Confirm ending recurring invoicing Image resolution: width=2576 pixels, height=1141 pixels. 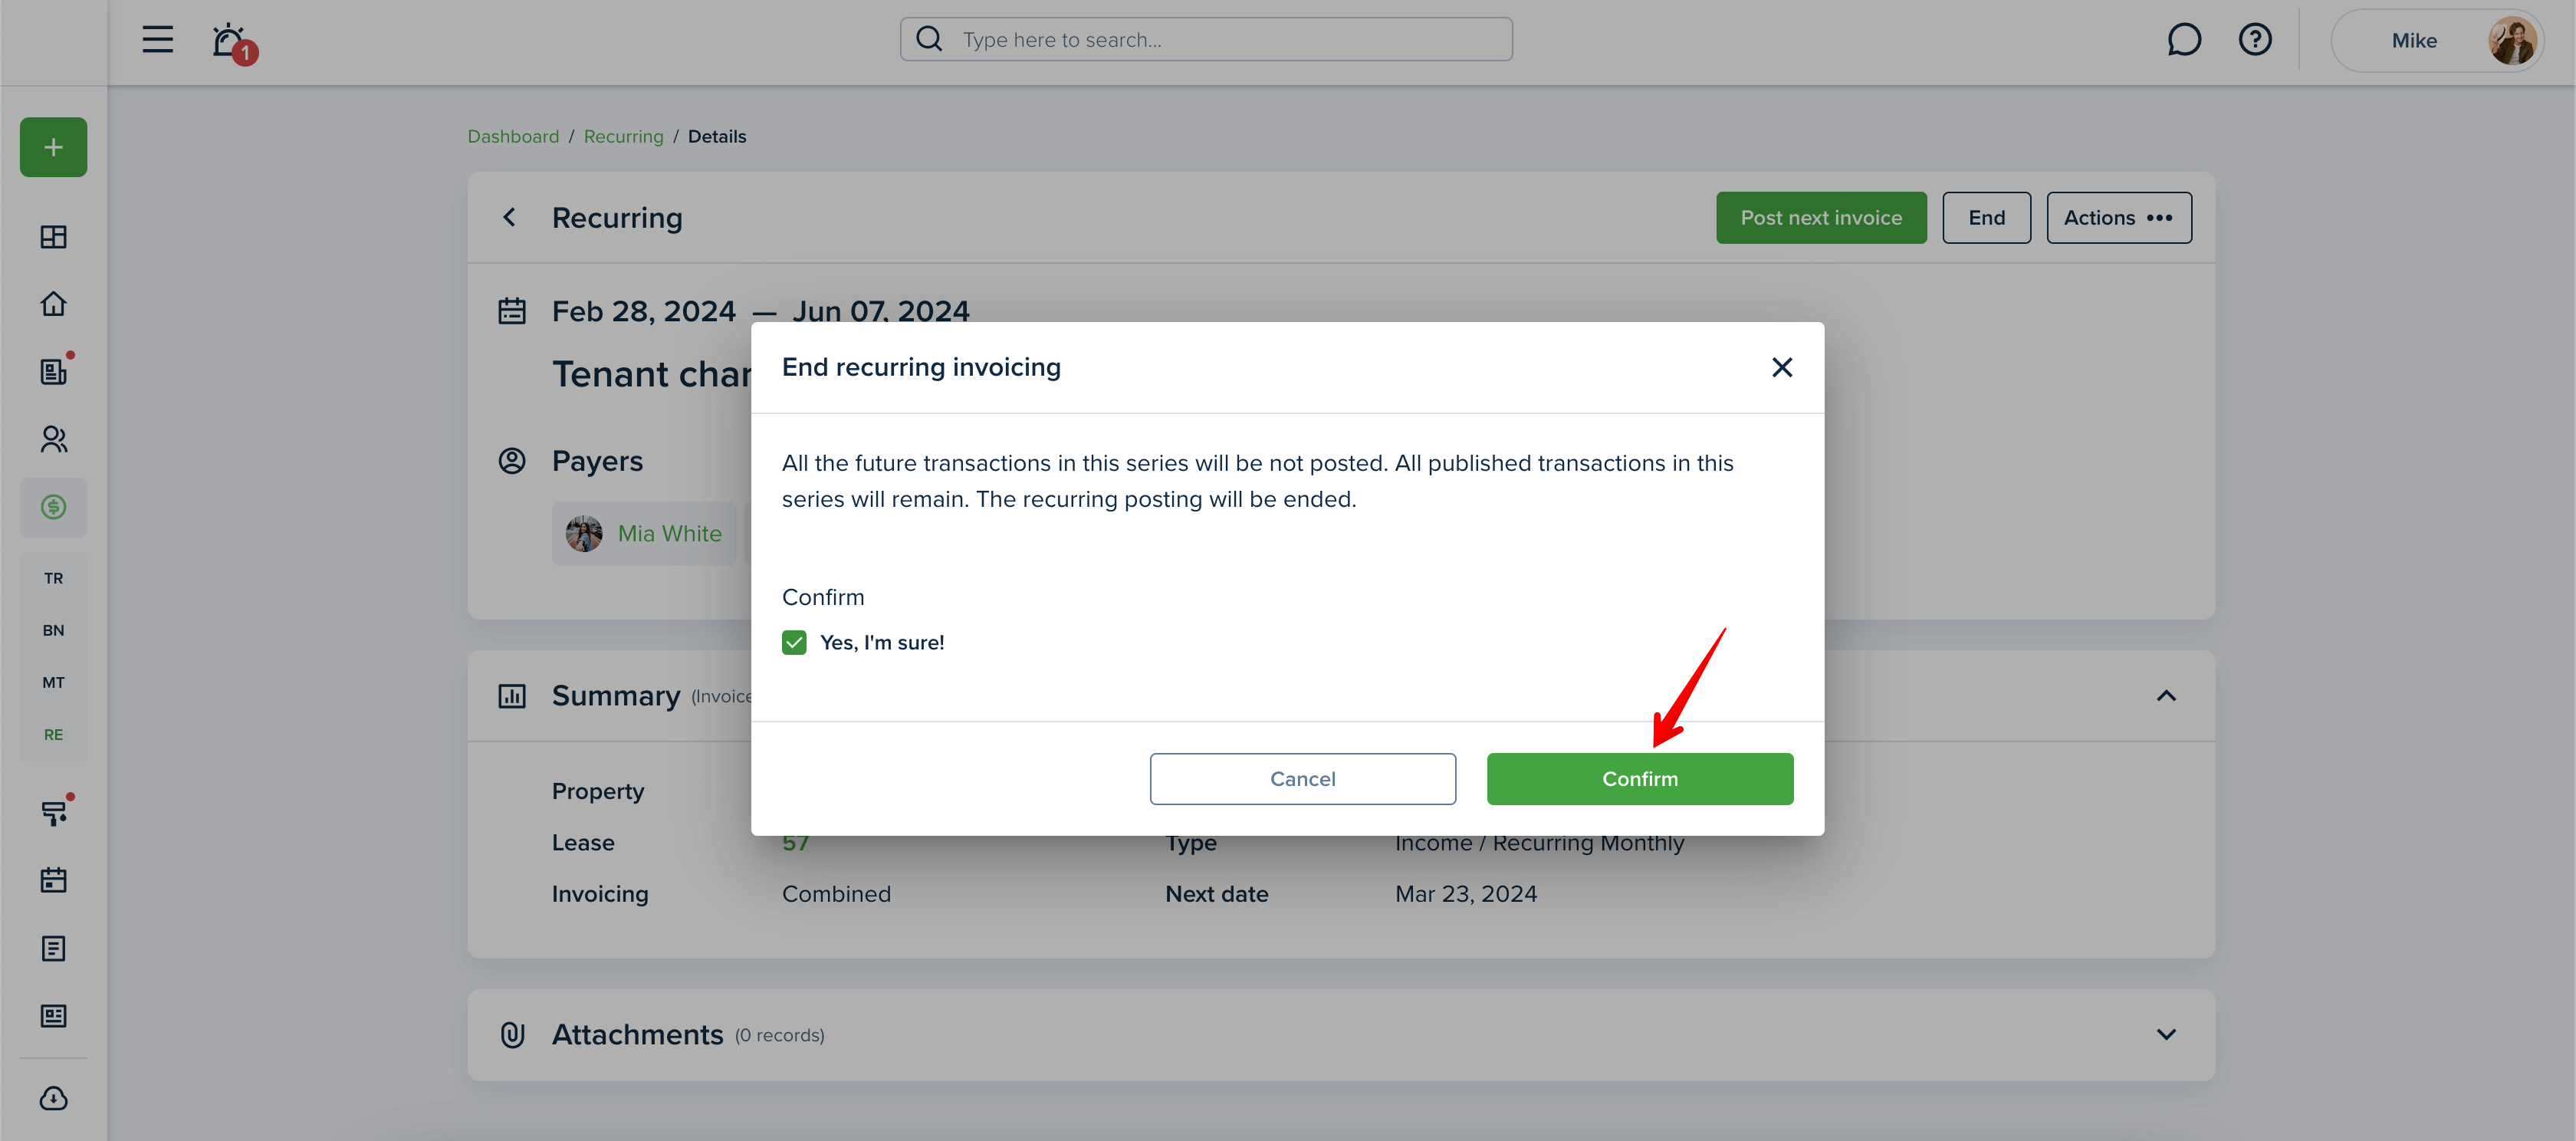[1639, 778]
